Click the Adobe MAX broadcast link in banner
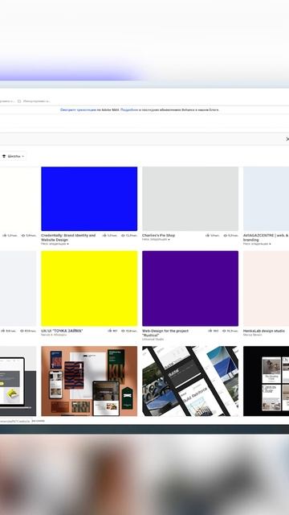The height and width of the screenshot is (515, 289). point(78,109)
